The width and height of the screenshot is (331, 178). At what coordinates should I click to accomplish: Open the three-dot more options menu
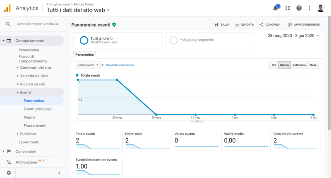click(309, 8)
